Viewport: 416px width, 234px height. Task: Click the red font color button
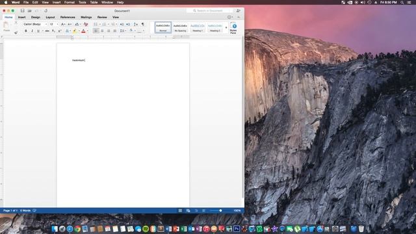point(83,31)
